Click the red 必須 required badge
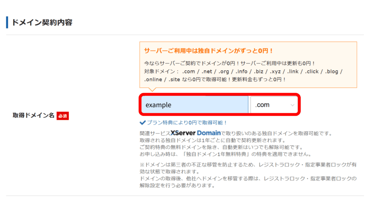 point(62,116)
